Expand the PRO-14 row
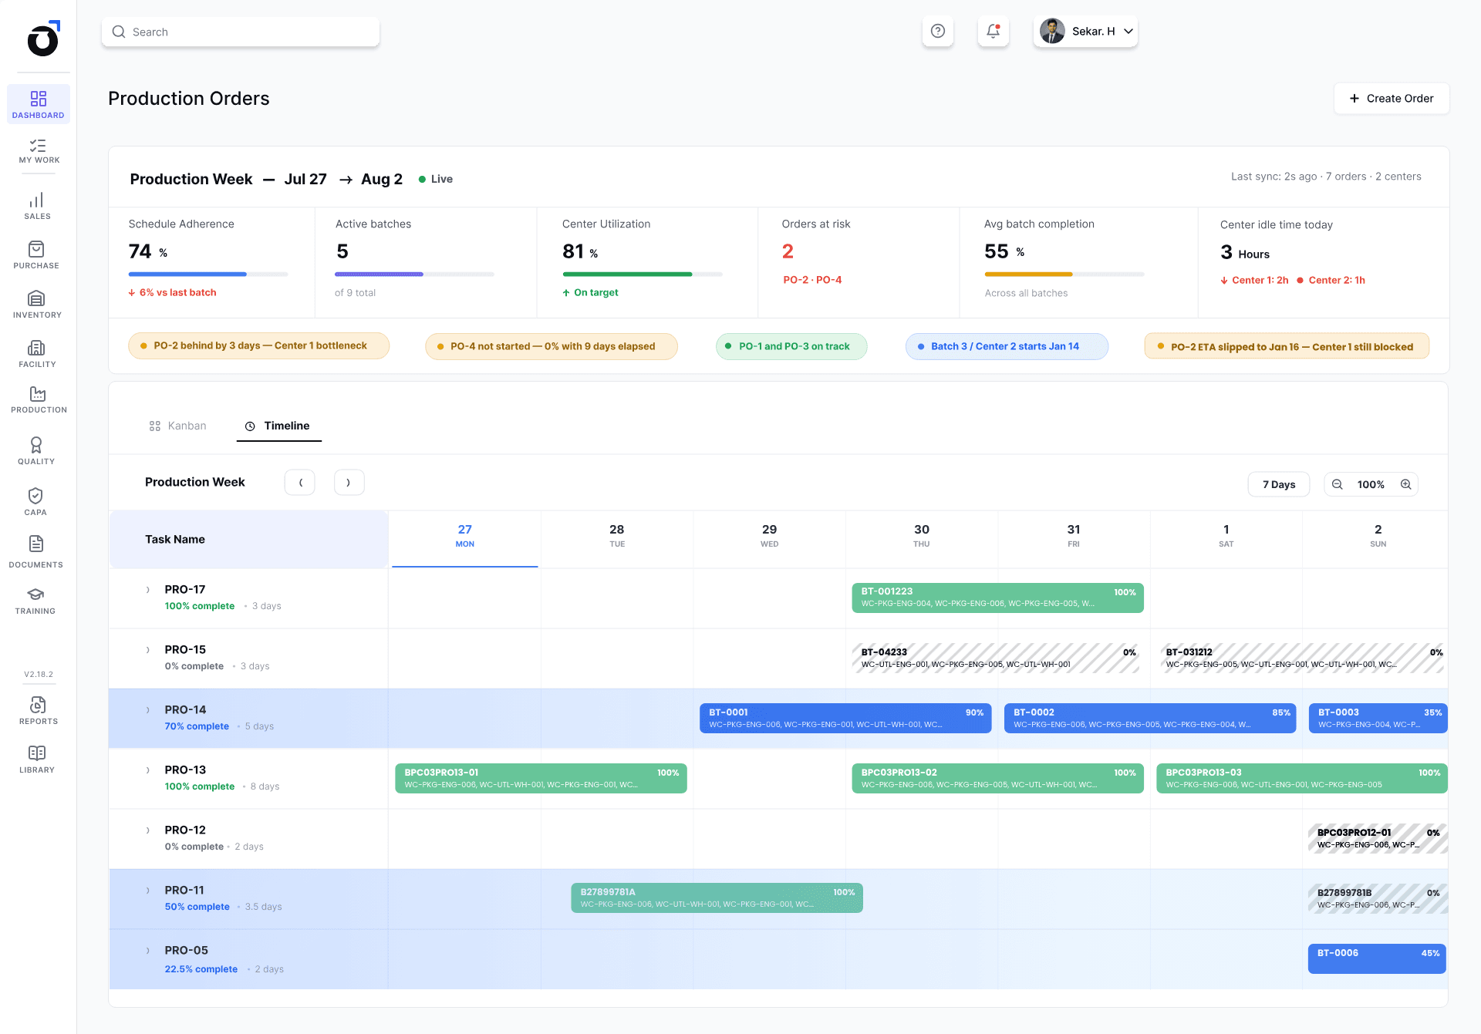 click(148, 710)
